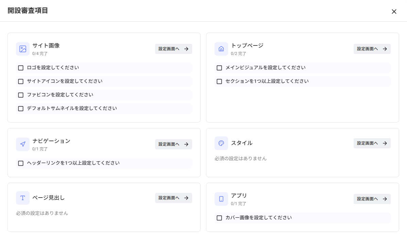This screenshot has height=239, width=407.
Task: Check サイトアイコンを設定してください checkbox
Action: tap(21, 81)
